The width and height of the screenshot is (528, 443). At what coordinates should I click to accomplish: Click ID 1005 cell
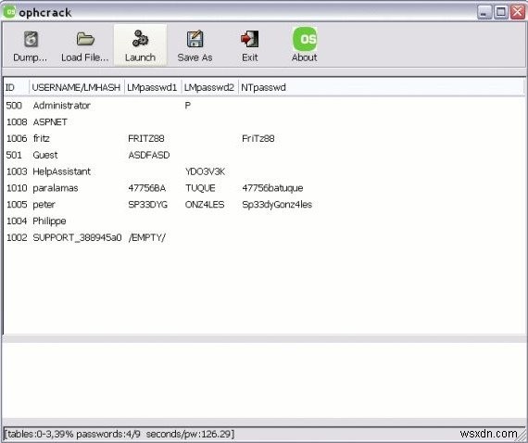click(17, 205)
